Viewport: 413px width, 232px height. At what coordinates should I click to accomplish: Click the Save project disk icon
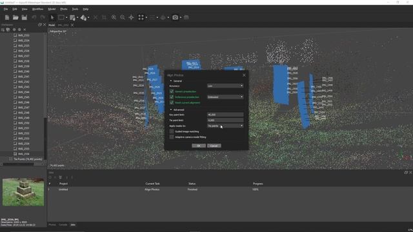pos(25,17)
